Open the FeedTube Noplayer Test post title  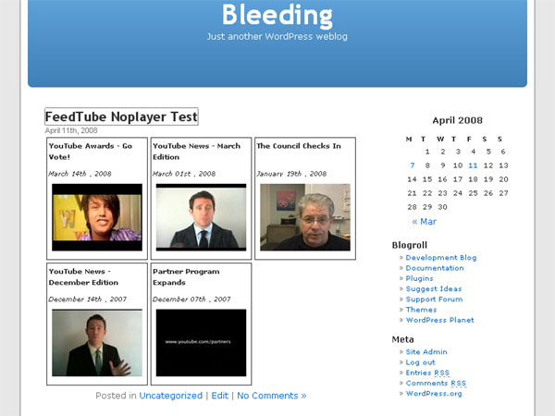tap(121, 116)
